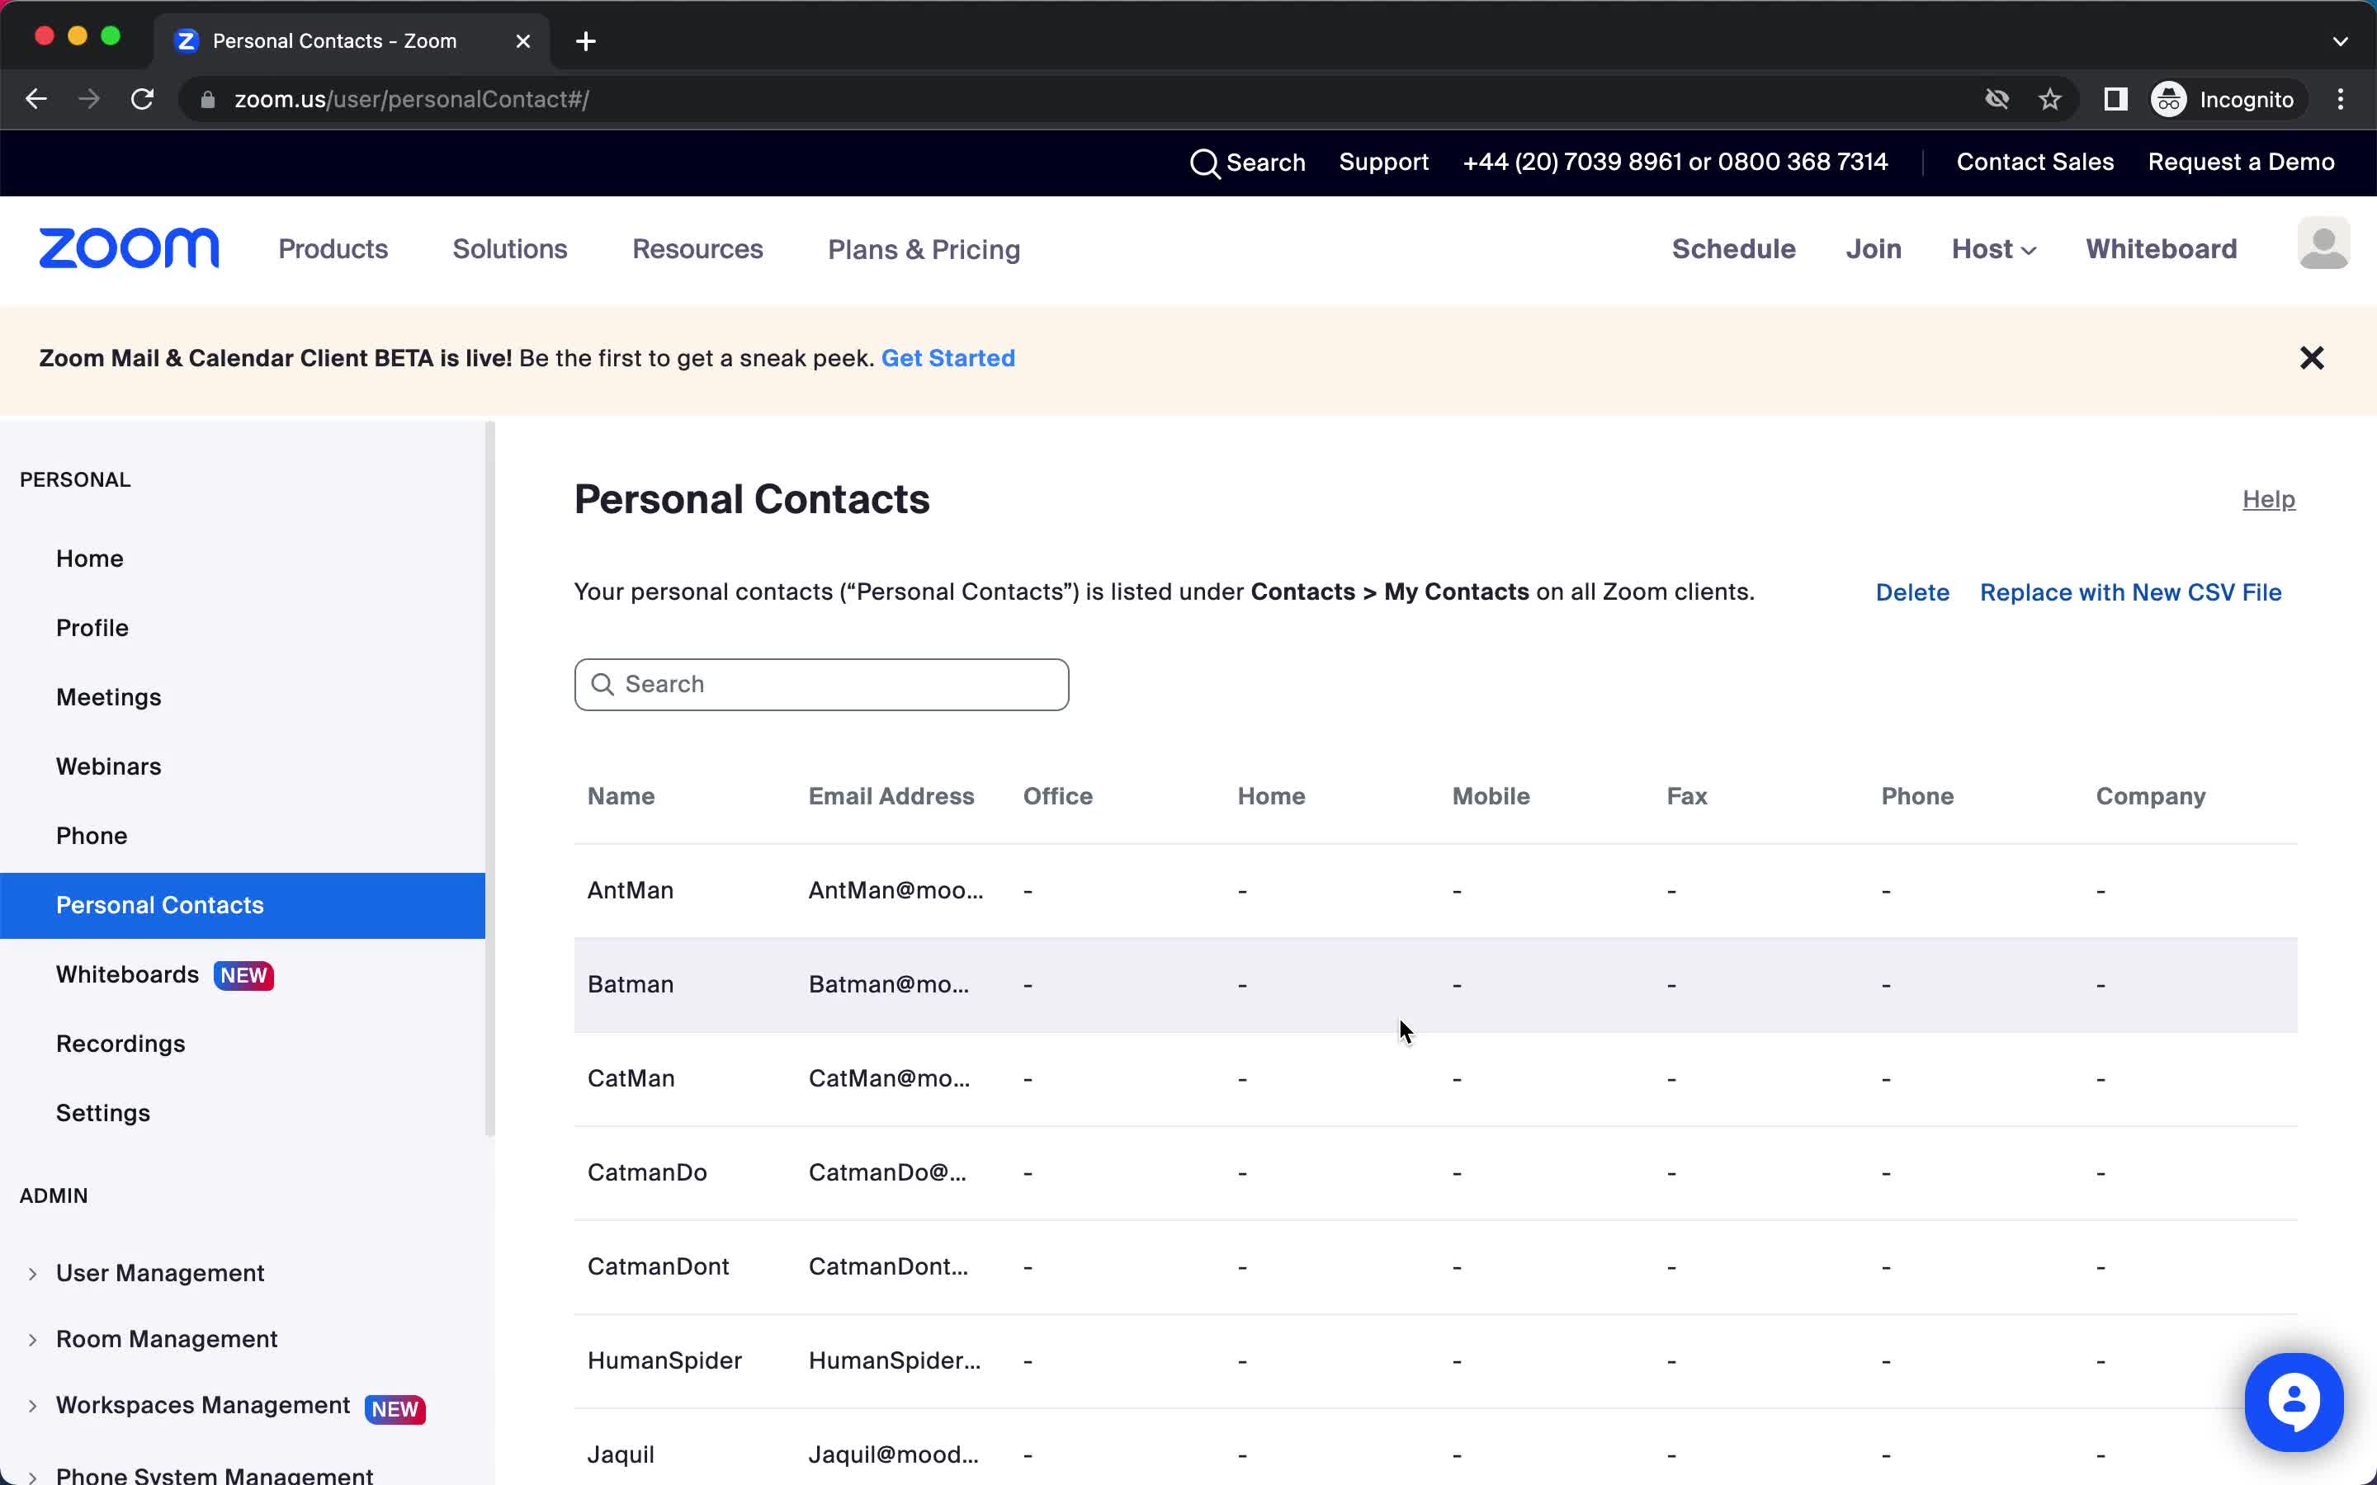Open Settings in the sidebar

click(x=103, y=1114)
